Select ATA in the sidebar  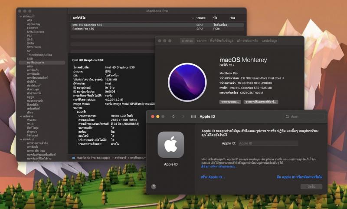point(29,20)
